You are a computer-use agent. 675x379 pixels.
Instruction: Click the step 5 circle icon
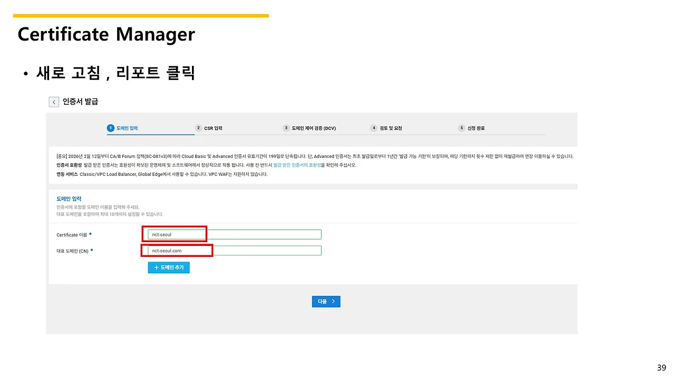point(461,127)
